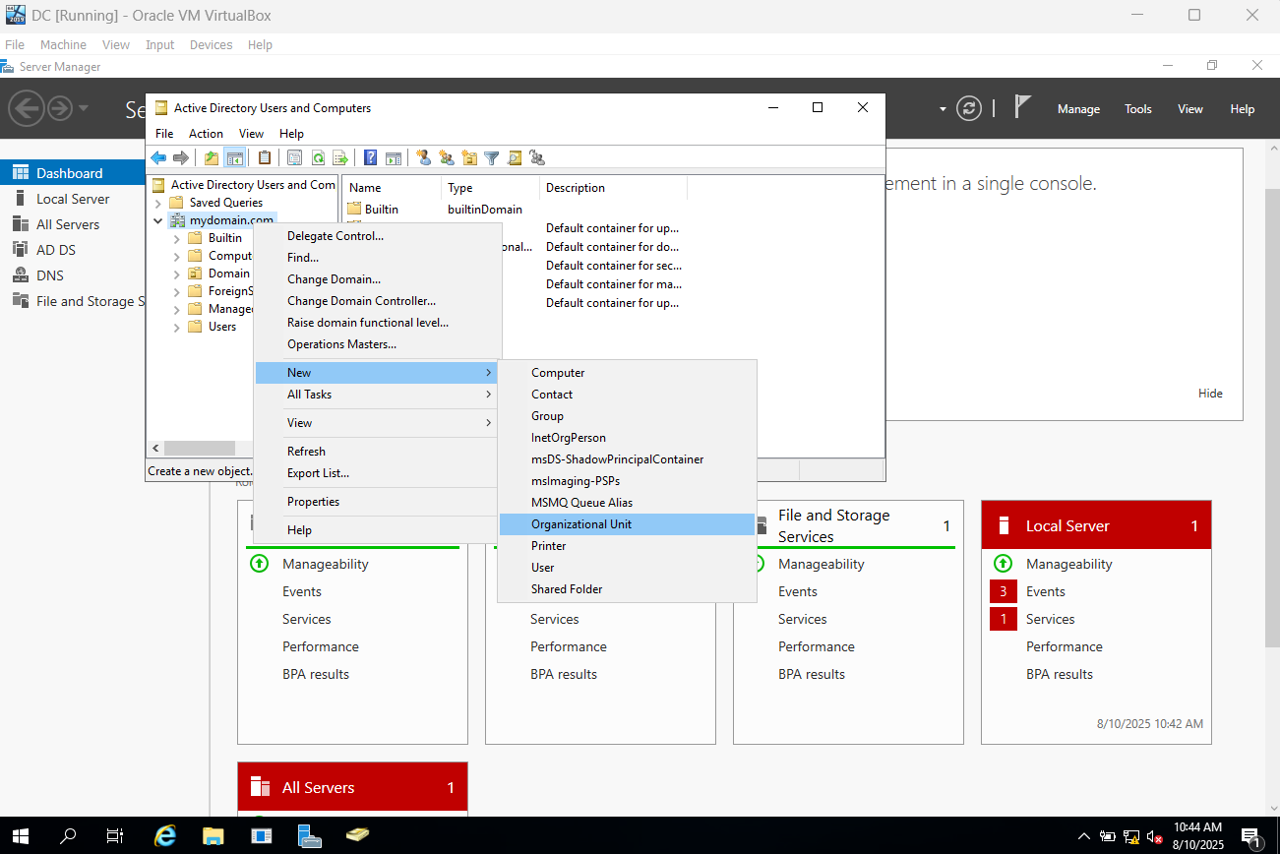
Task: Expand the Builtin tree node
Action: click(177, 238)
